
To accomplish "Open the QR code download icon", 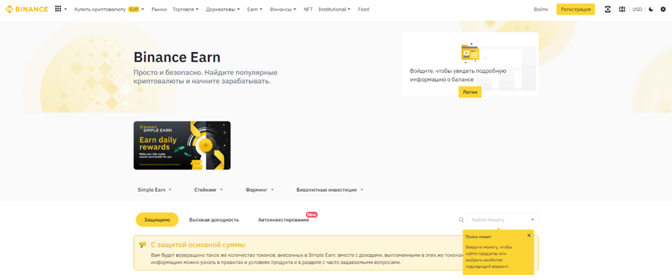I will coord(607,9).
